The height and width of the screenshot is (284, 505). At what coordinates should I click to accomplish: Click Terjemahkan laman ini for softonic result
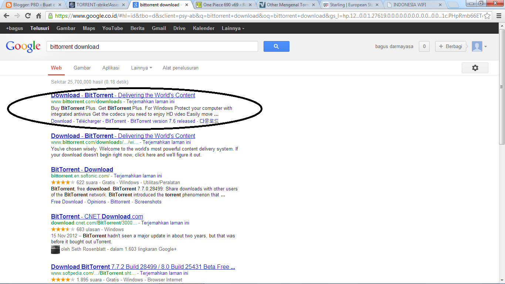click(x=138, y=176)
